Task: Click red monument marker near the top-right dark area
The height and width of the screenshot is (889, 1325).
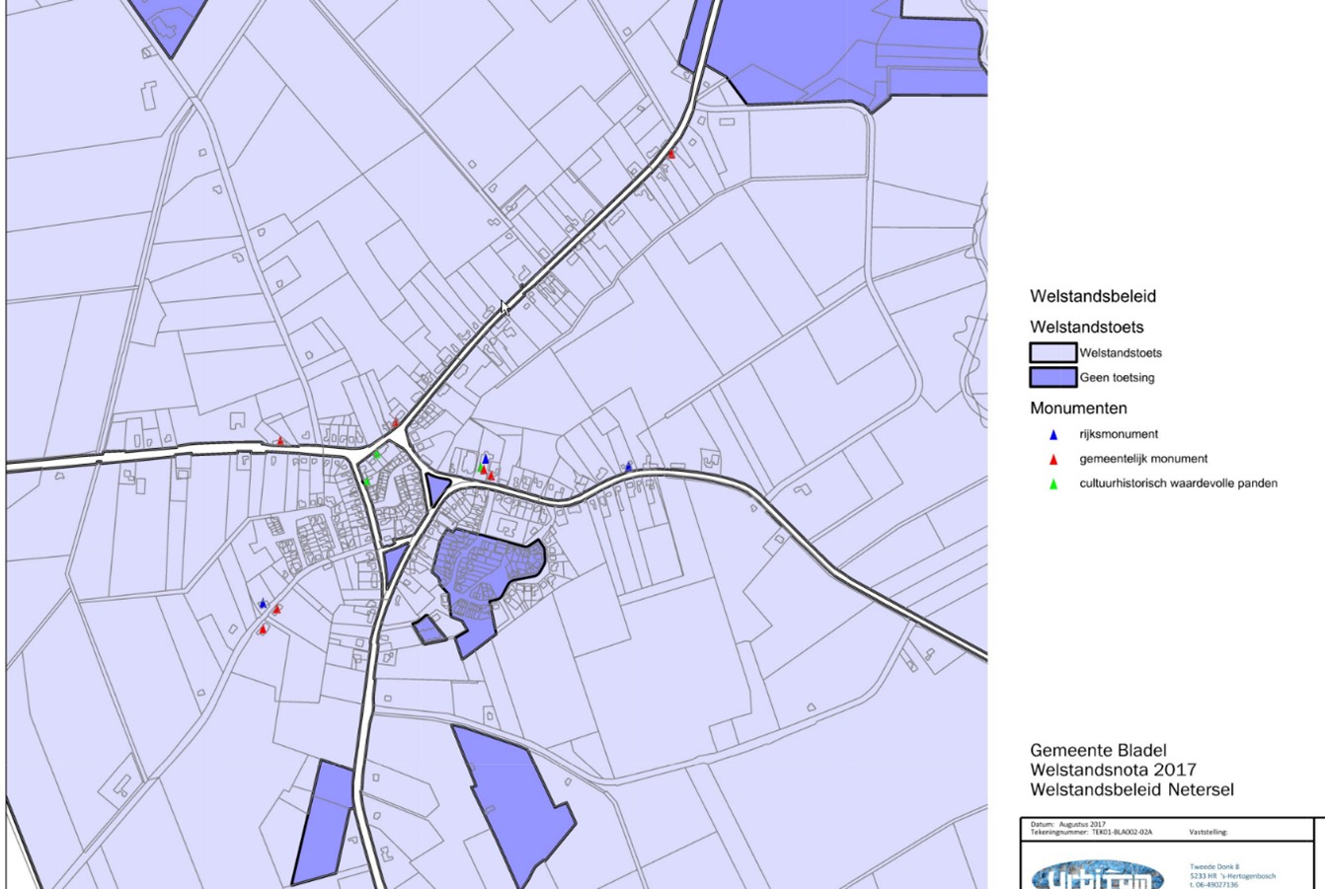Action: (x=672, y=154)
